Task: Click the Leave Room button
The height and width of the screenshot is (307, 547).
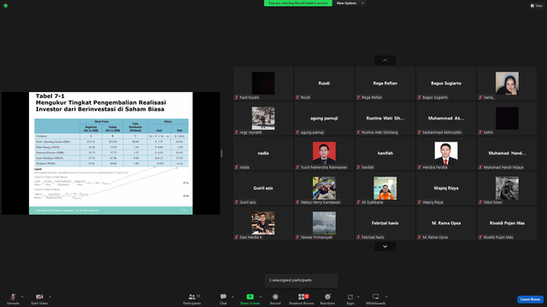Action: click(530, 299)
